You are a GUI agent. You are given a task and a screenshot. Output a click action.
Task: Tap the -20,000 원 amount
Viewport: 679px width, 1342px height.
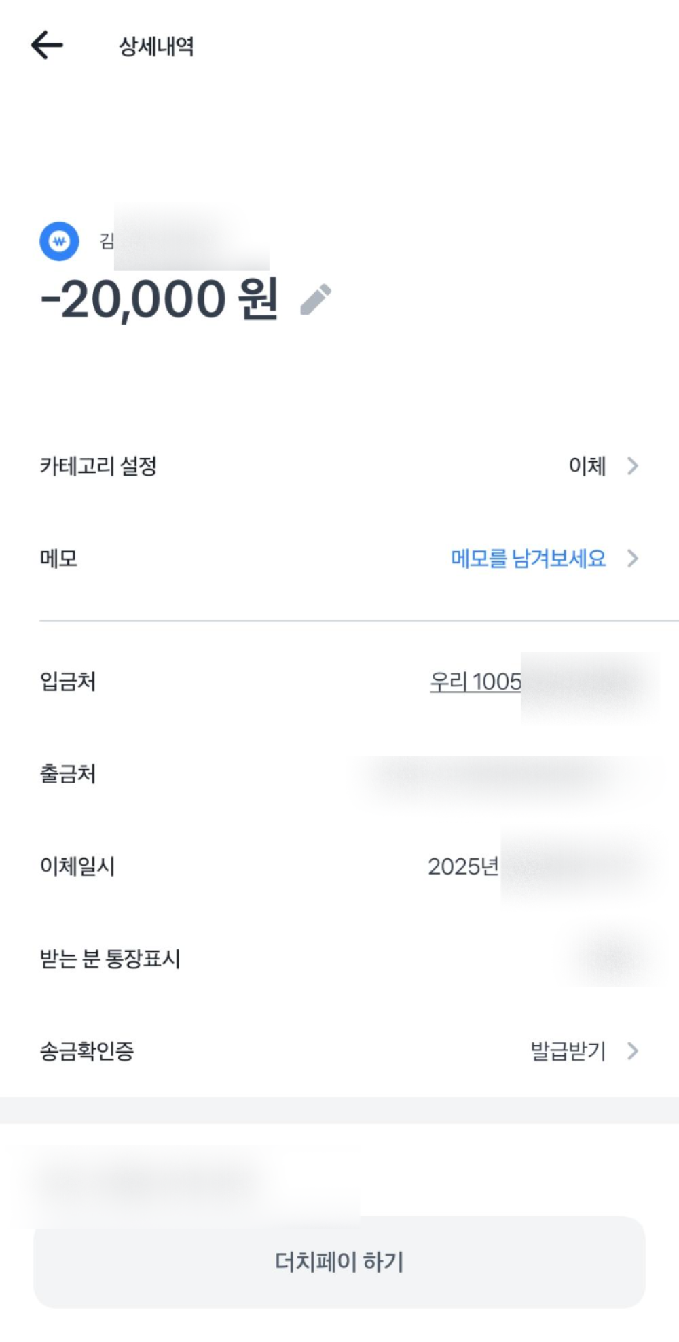coord(160,299)
